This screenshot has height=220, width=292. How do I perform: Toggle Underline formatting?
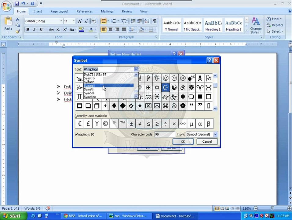click(41, 29)
